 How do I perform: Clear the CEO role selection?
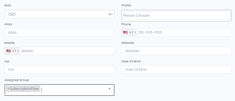pos(109,14)
